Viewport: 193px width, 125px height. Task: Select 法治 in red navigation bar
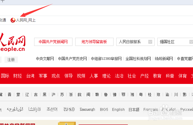pyautogui.click(x=119, y=76)
